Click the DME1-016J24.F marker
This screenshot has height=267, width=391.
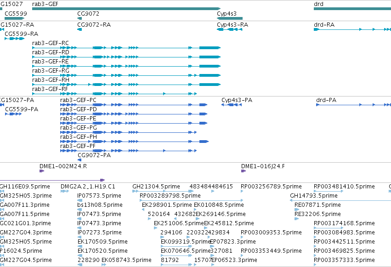pyautogui.click(x=244, y=171)
